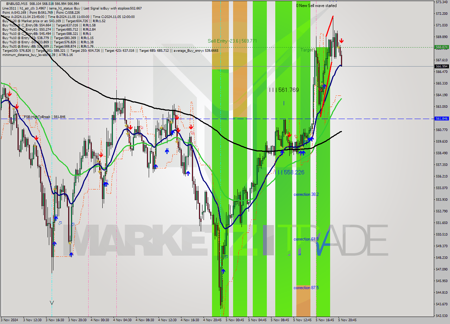Click the 572.200 price axis label
450x324 pixels.
442,13
